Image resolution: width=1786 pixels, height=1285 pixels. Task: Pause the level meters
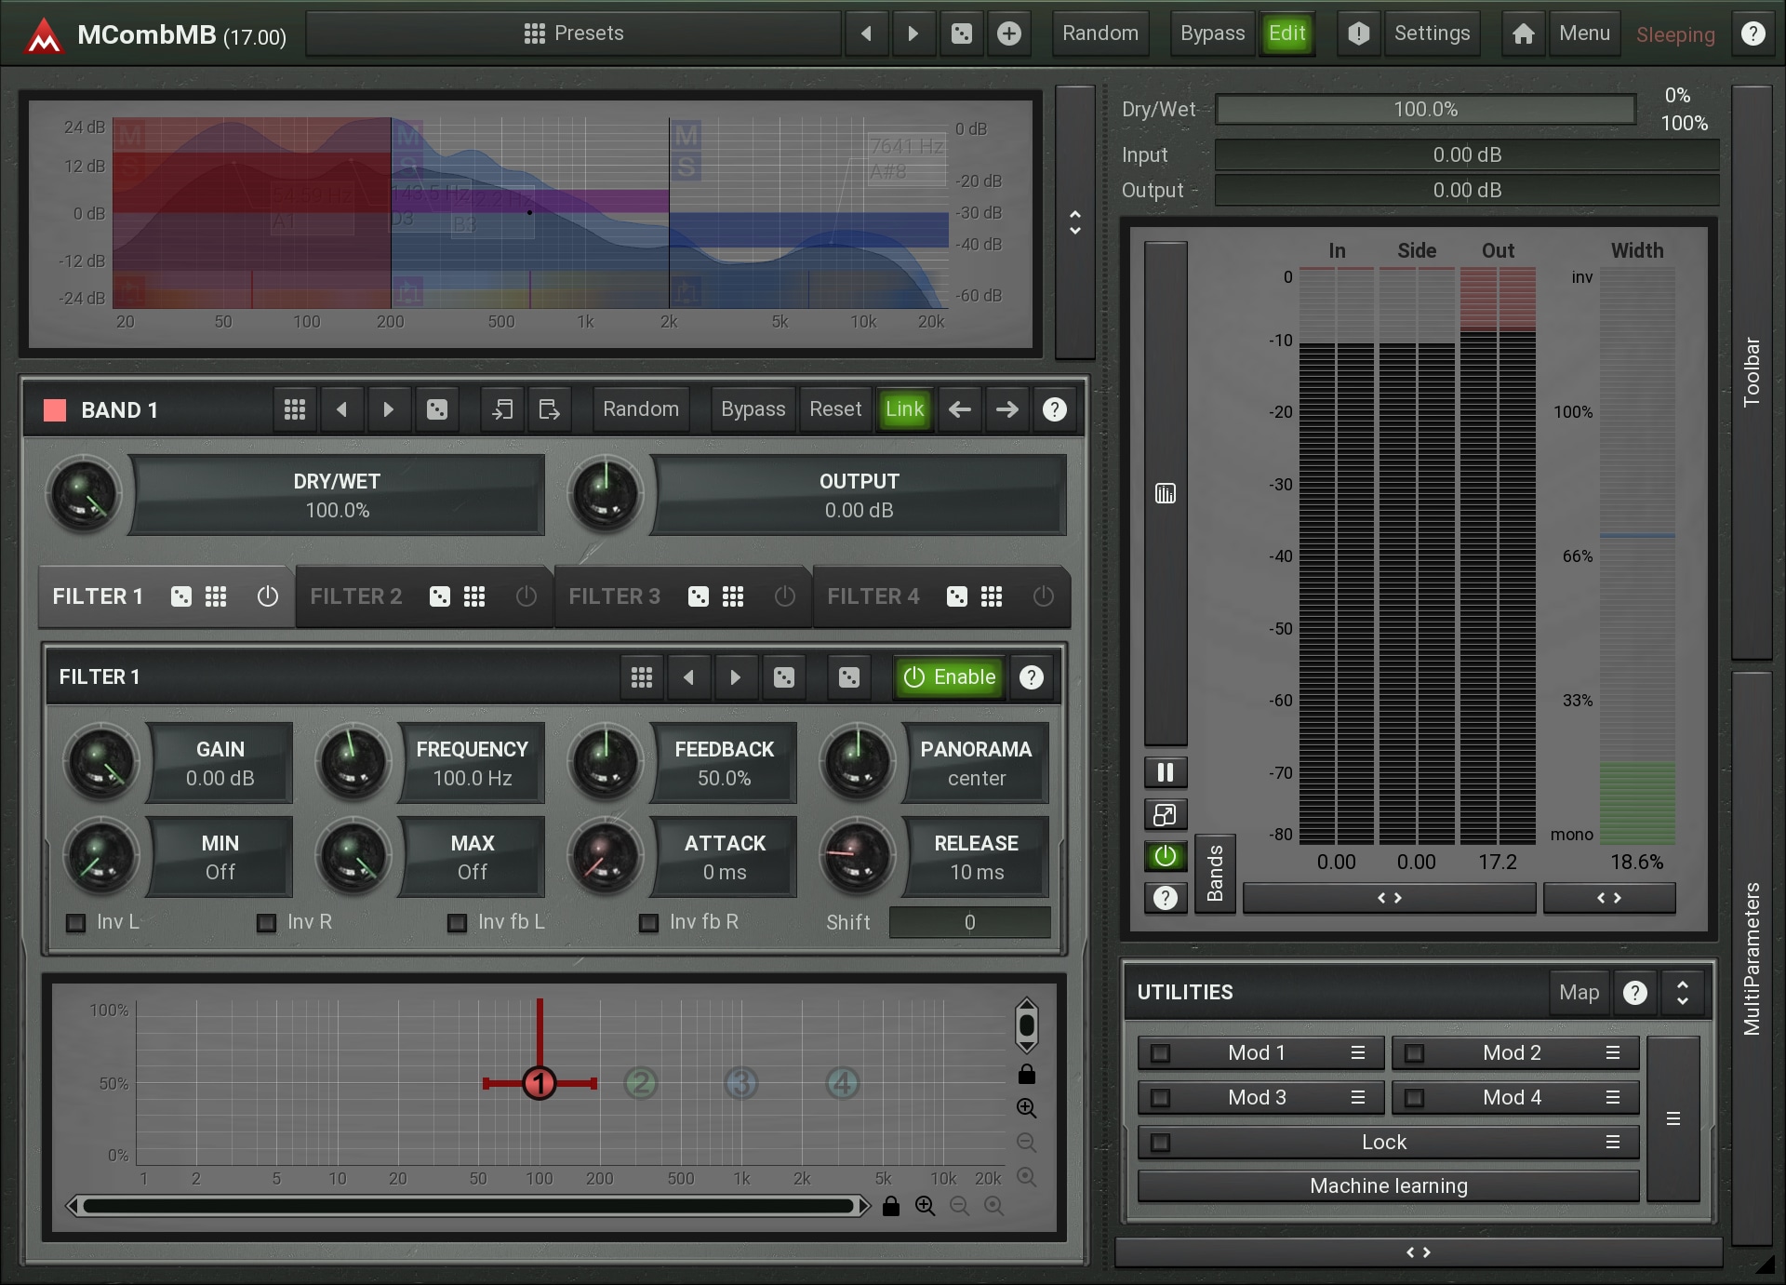[1165, 772]
